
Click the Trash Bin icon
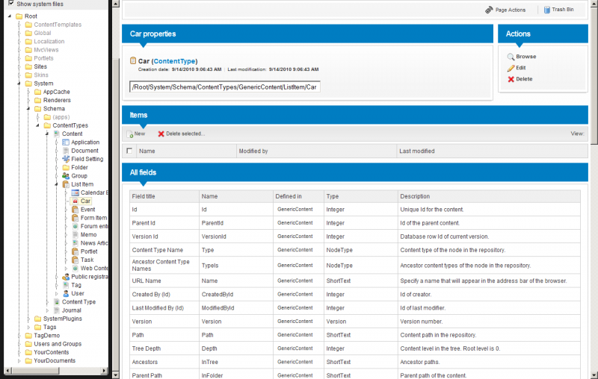point(547,10)
